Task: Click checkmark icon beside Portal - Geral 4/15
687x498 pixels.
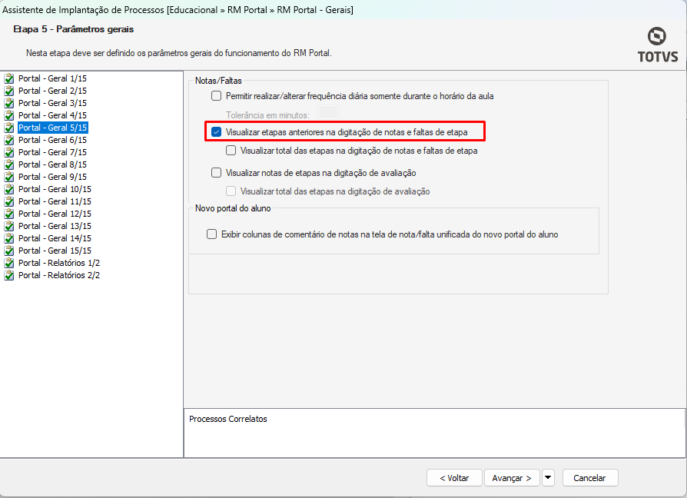Action: pos(8,115)
